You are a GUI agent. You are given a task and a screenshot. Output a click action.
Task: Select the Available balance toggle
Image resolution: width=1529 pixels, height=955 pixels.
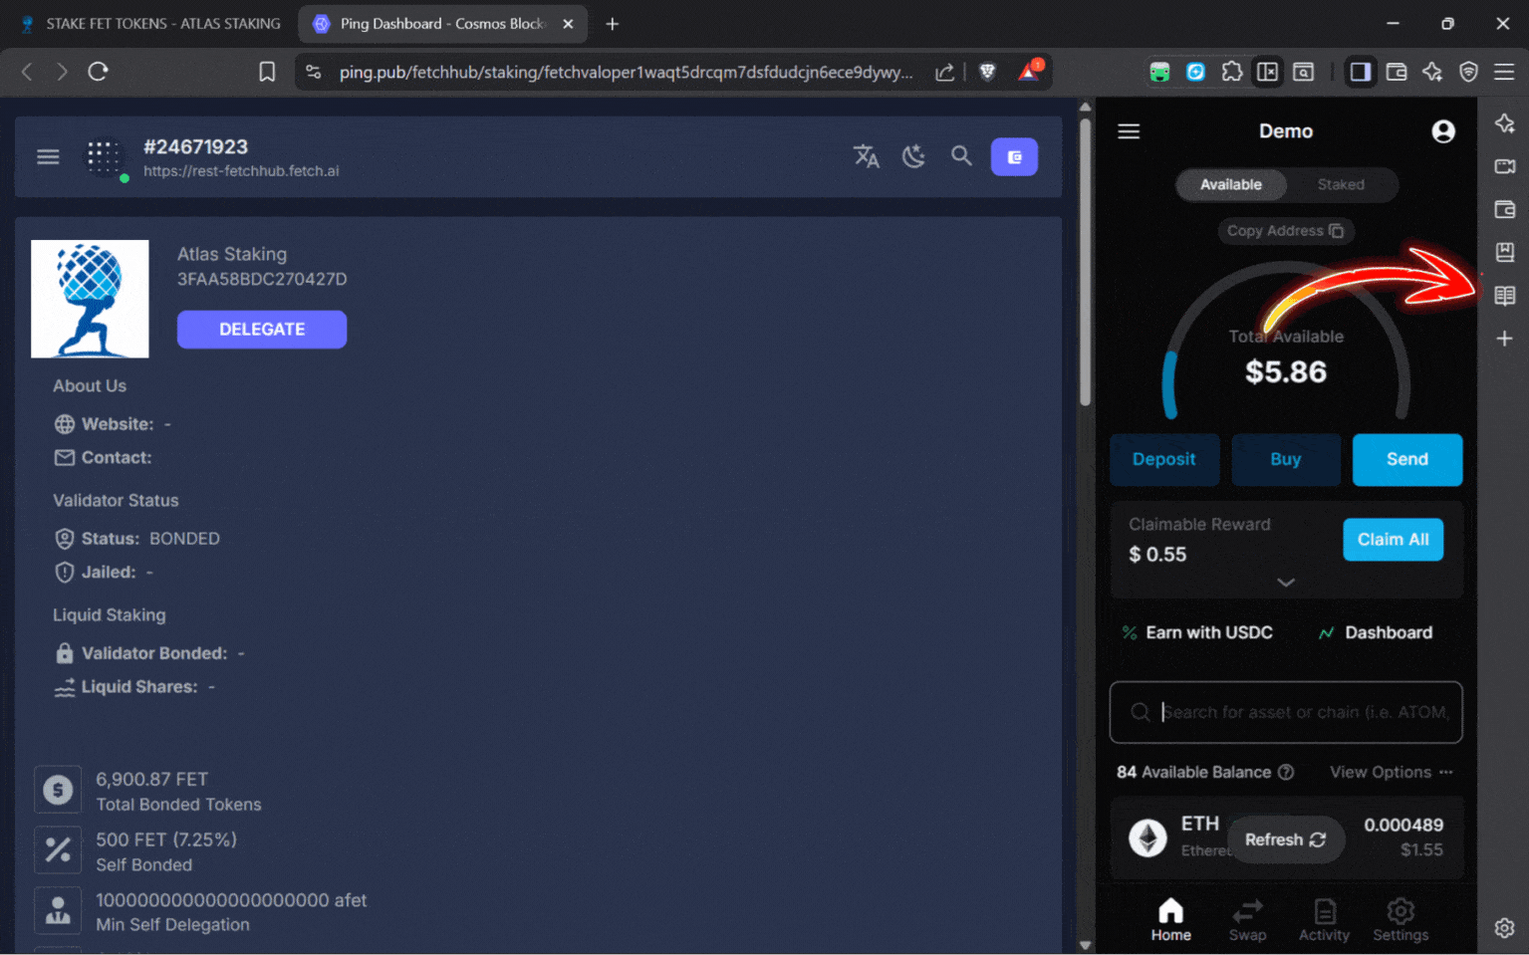tap(1230, 184)
